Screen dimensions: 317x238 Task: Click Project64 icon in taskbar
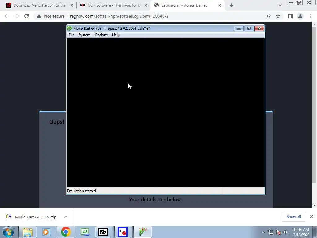142,232
